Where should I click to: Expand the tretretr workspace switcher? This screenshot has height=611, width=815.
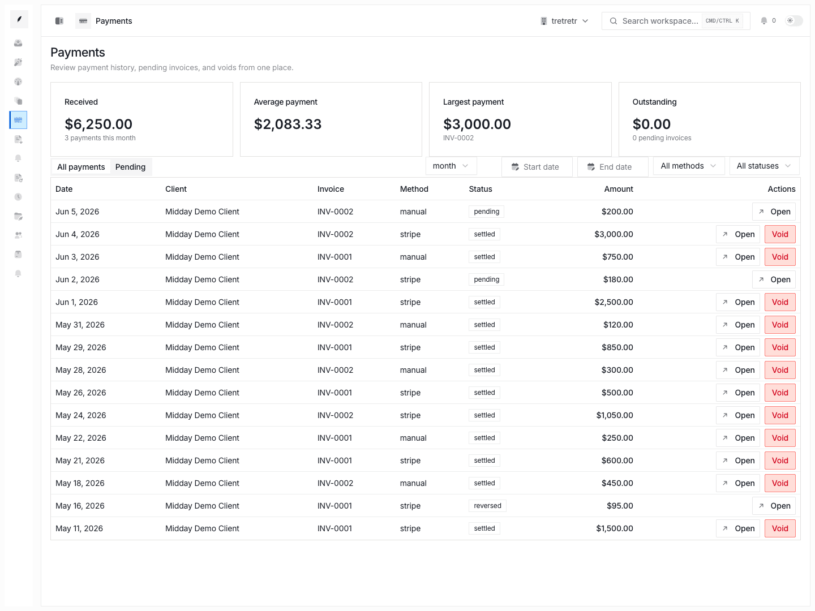[x=565, y=21]
